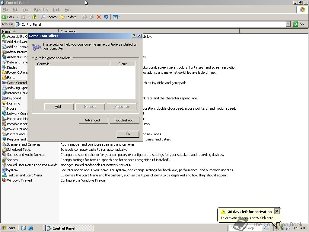Select the Windows Firewall icon
The height and width of the screenshot is (232, 309).
point(4,180)
